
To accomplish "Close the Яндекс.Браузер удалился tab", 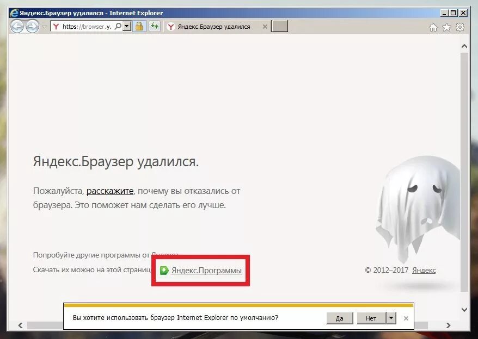I will click(265, 27).
